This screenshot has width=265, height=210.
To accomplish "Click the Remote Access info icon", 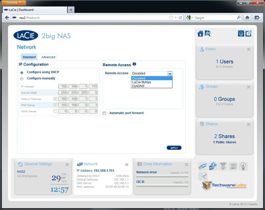I will 134,64.
